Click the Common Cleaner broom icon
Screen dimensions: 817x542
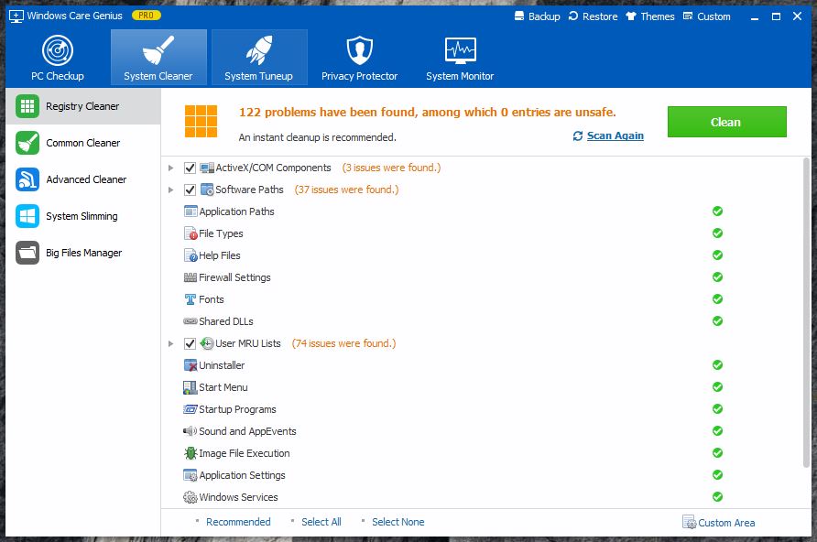[27, 143]
